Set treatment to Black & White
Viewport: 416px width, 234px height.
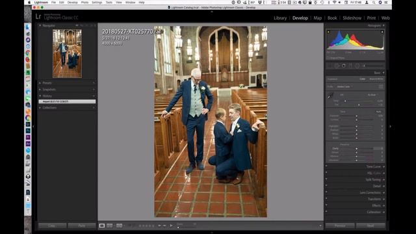(376, 79)
